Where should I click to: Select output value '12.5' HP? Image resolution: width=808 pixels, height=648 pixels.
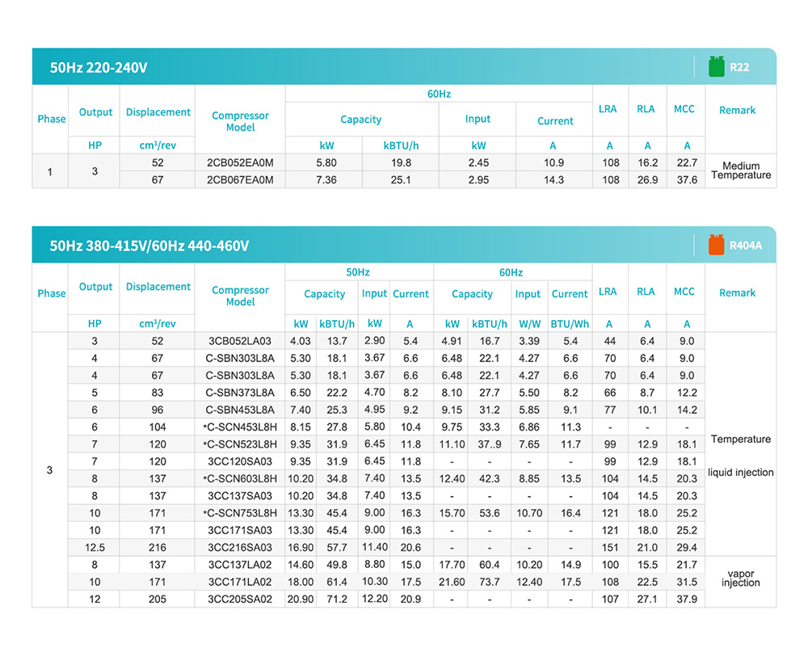[x=95, y=548]
